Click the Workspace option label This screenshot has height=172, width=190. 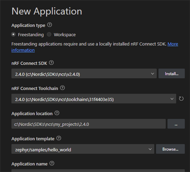[x=65, y=35]
